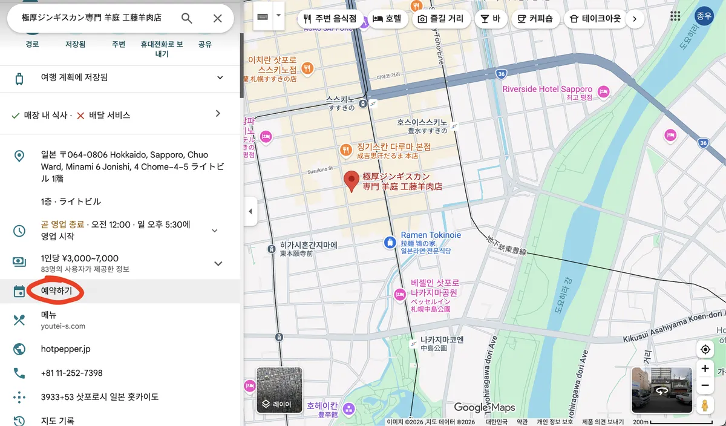Open service options chevron next to 배달 서비스
The width and height of the screenshot is (726, 426).
[218, 114]
